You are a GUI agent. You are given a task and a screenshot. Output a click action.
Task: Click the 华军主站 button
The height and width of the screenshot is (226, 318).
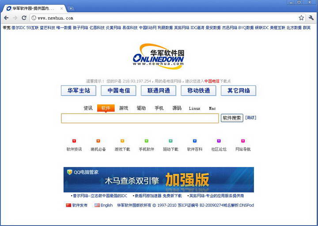(79, 90)
